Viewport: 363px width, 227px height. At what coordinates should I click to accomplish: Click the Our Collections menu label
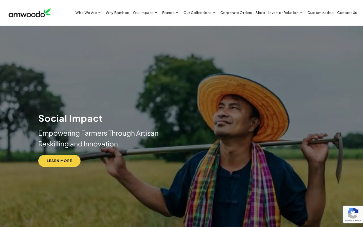197,13
